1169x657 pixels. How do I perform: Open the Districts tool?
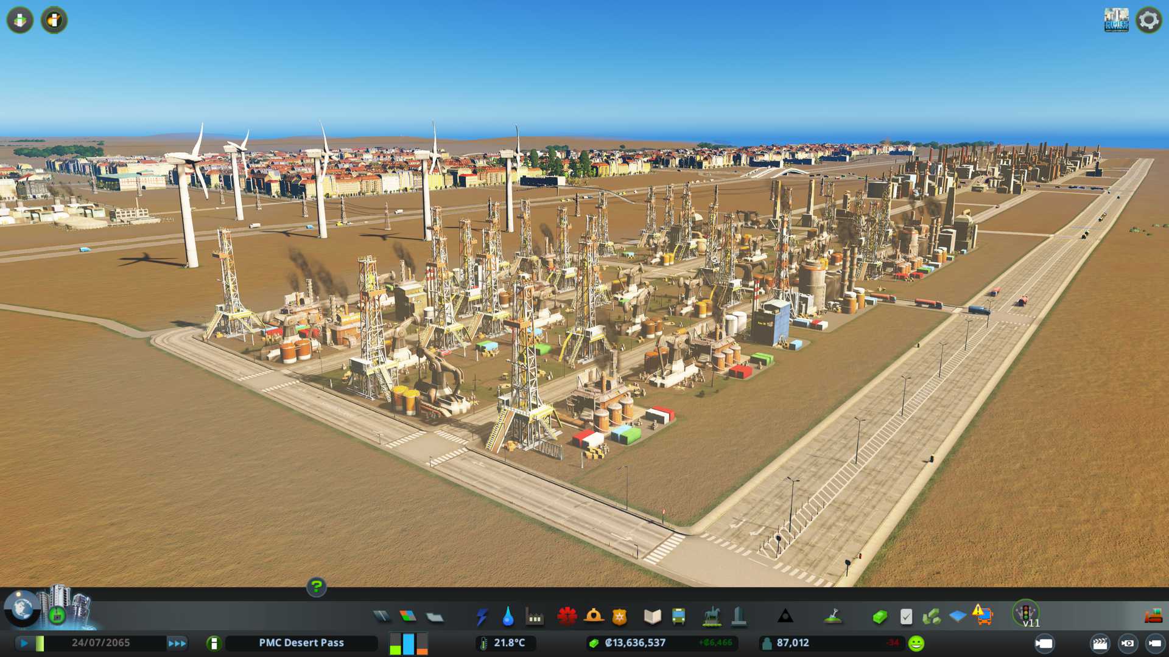pos(435,617)
